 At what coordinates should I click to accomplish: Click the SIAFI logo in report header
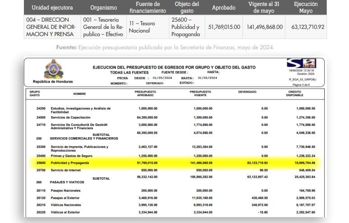pyautogui.click(x=301, y=63)
